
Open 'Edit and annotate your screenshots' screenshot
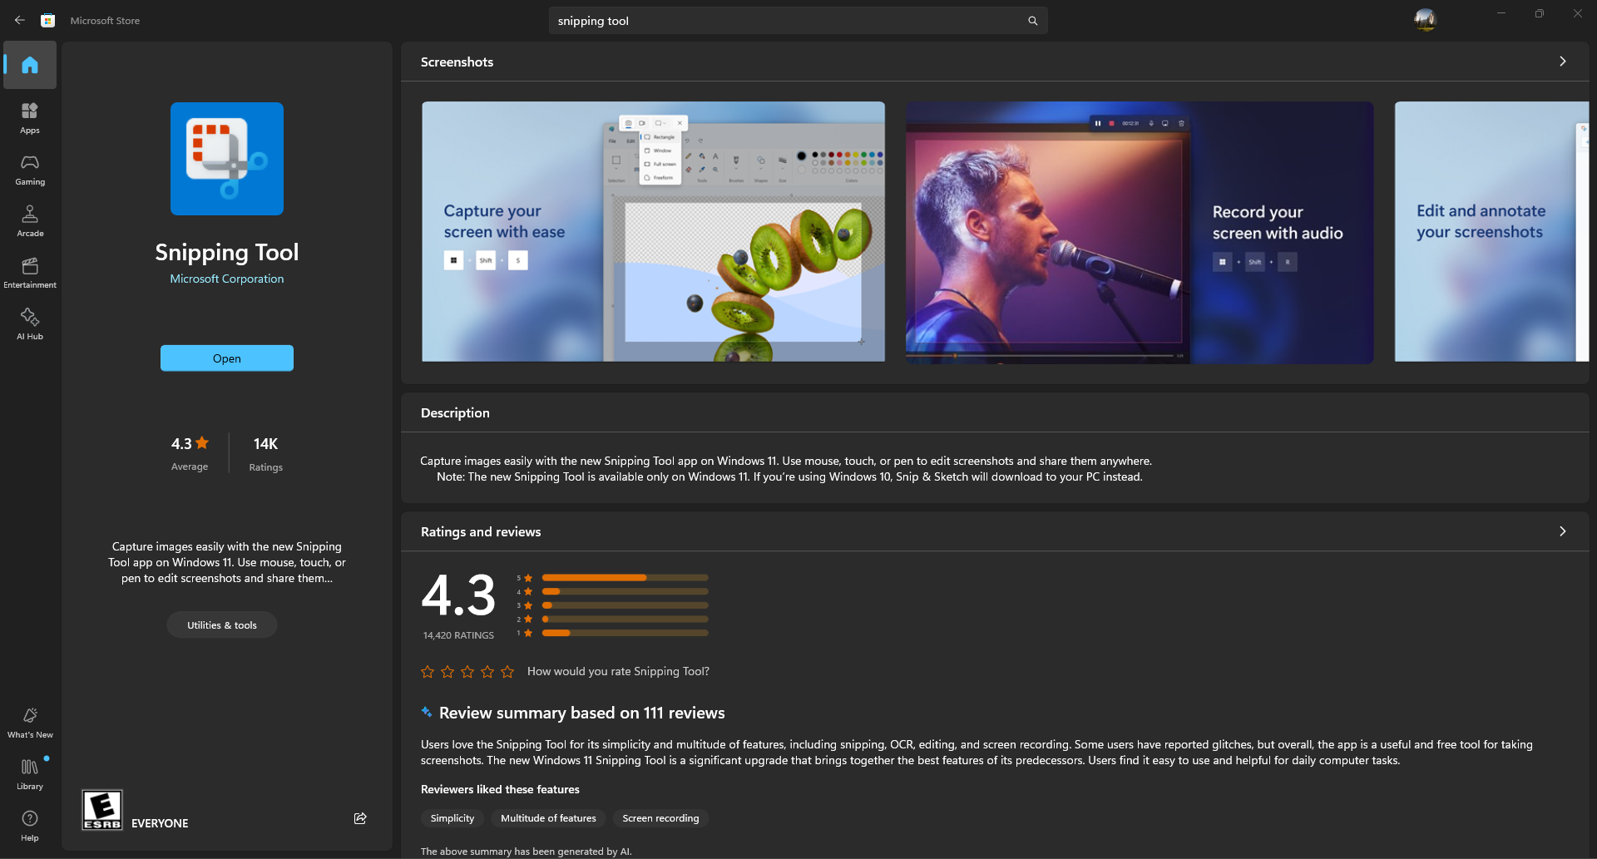1491,231
